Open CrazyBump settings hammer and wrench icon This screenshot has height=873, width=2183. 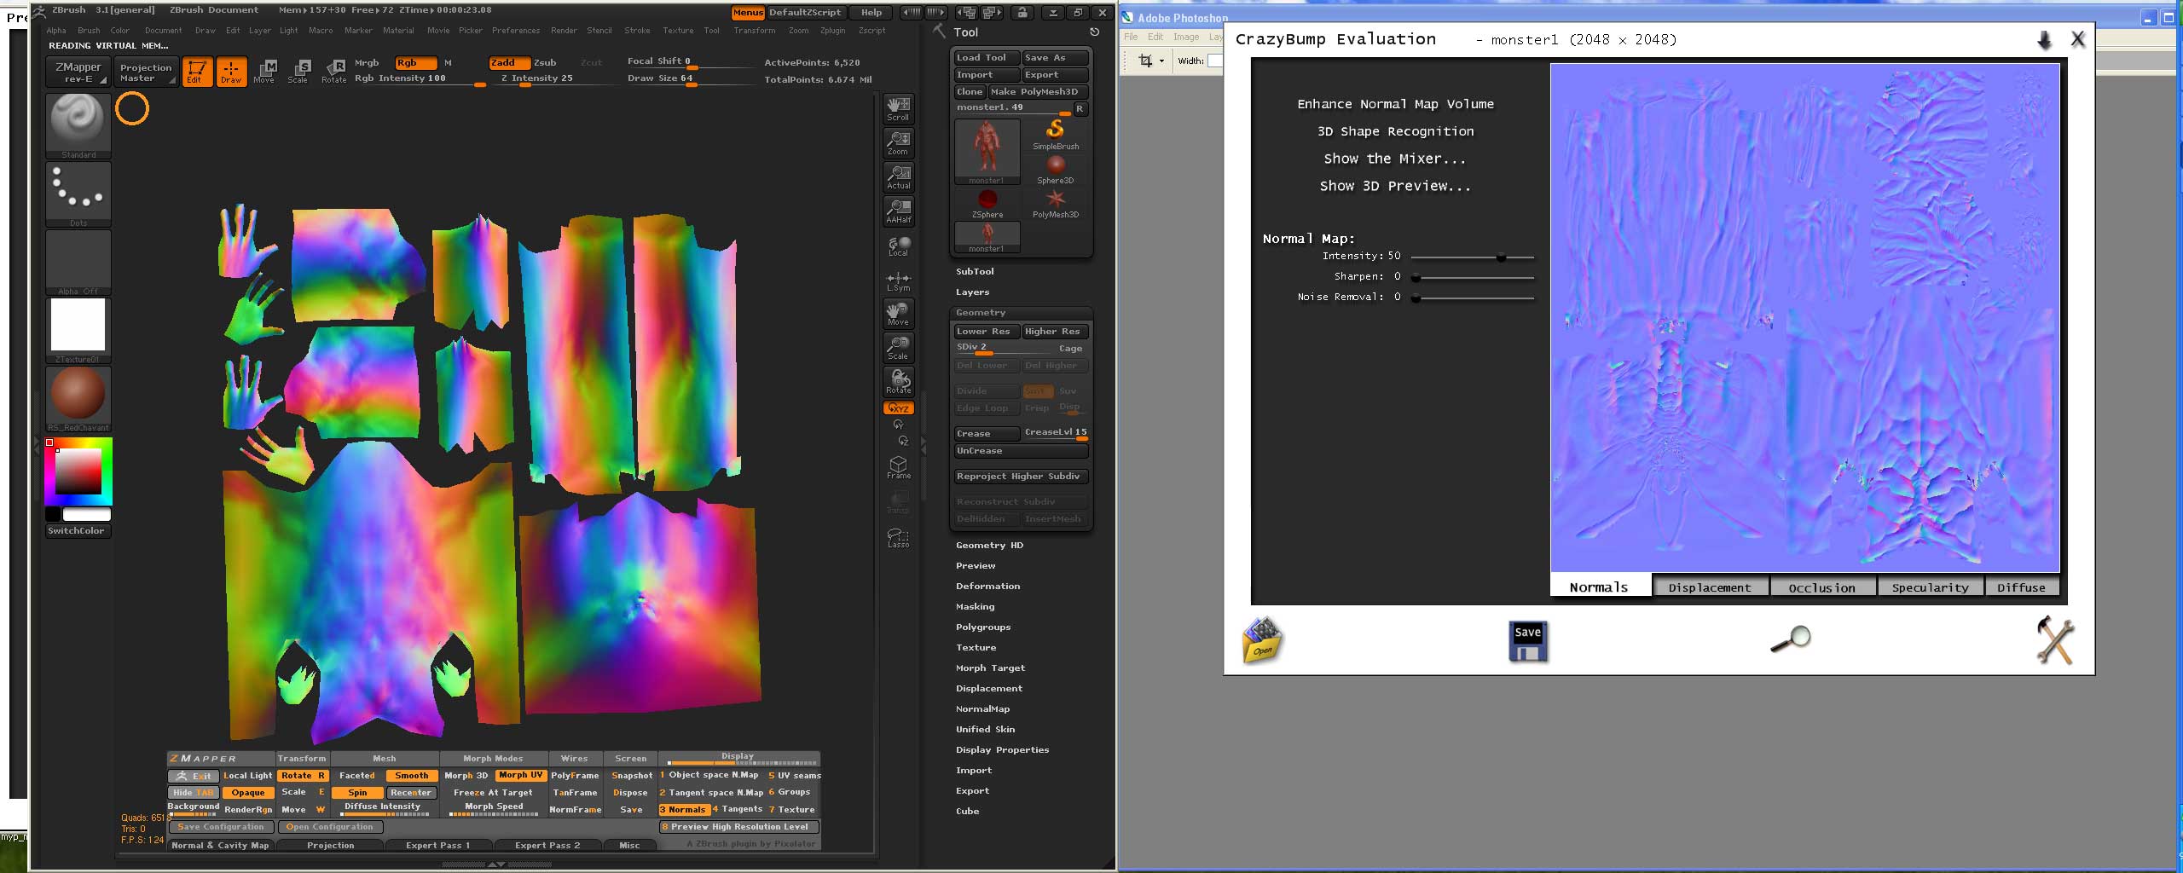(x=2055, y=639)
